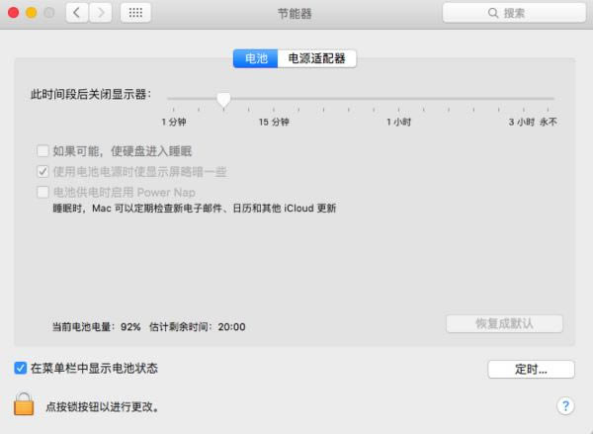Viewport: 593px width, 434px height.
Task: Click the 恢复成默认 button
Action: (x=504, y=324)
